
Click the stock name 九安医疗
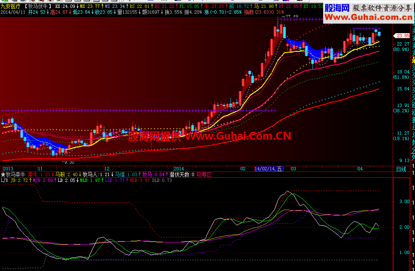(x=10, y=6)
